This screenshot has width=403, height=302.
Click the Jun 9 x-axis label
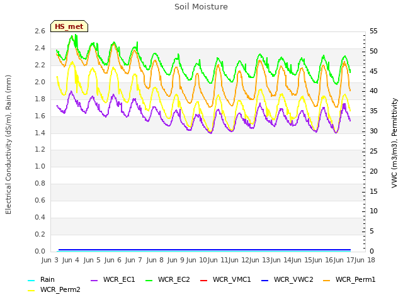(176, 260)
